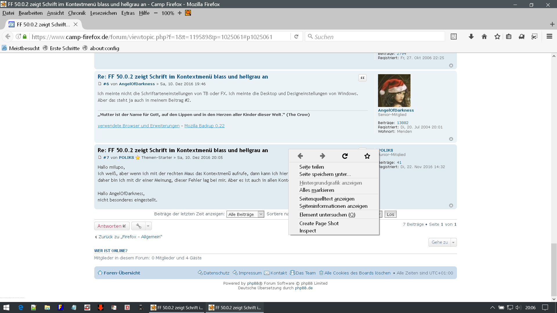557x313 pixels.
Task: Click the zoom-out minus icon in menu bar
Action: pyautogui.click(x=156, y=13)
